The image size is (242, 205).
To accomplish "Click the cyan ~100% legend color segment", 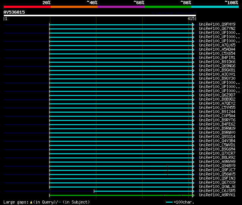I will [215, 7].
